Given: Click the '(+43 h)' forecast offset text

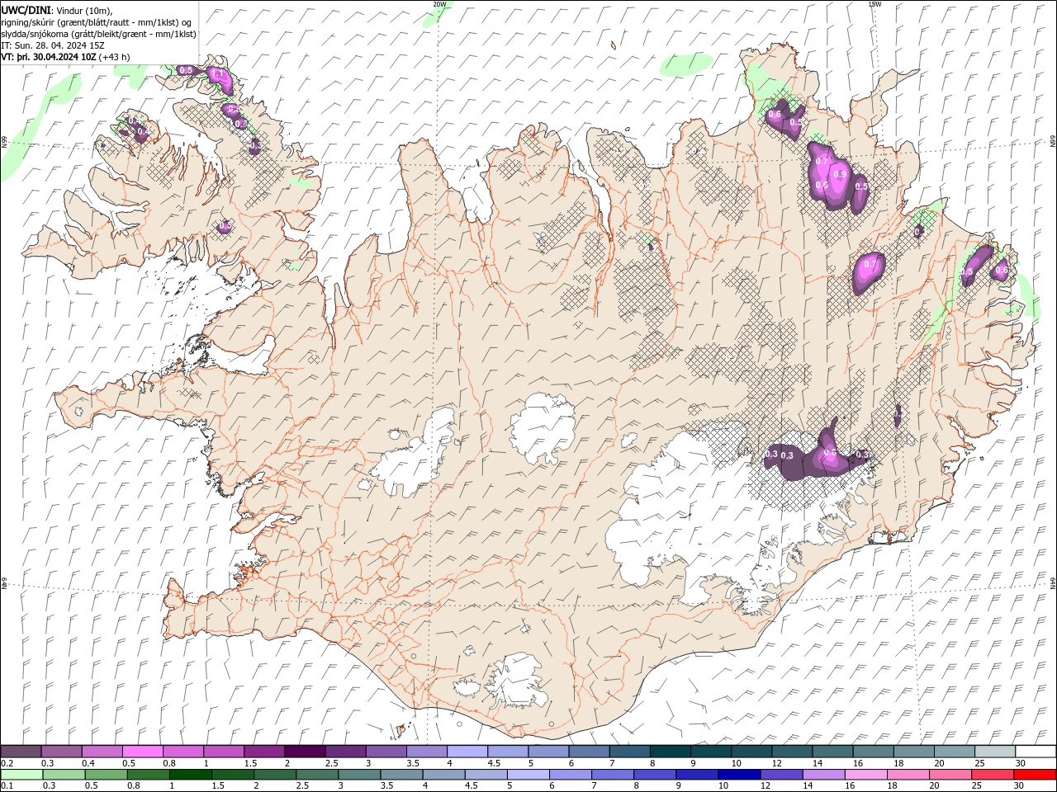Looking at the screenshot, I should [115, 57].
